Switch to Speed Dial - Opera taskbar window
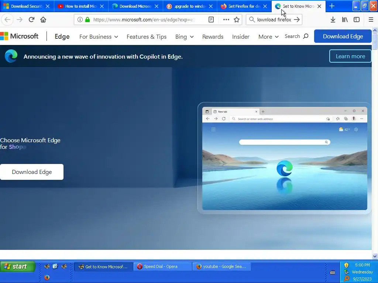Viewport: 378px width, 283px height. click(x=163, y=267)
